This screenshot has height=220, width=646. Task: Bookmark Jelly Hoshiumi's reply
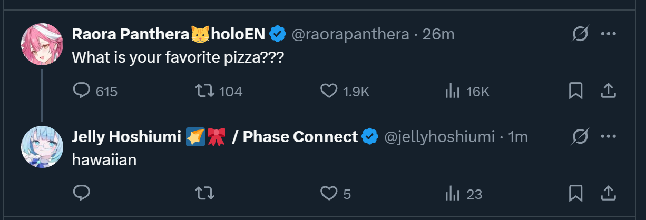[x=575, y=194]
